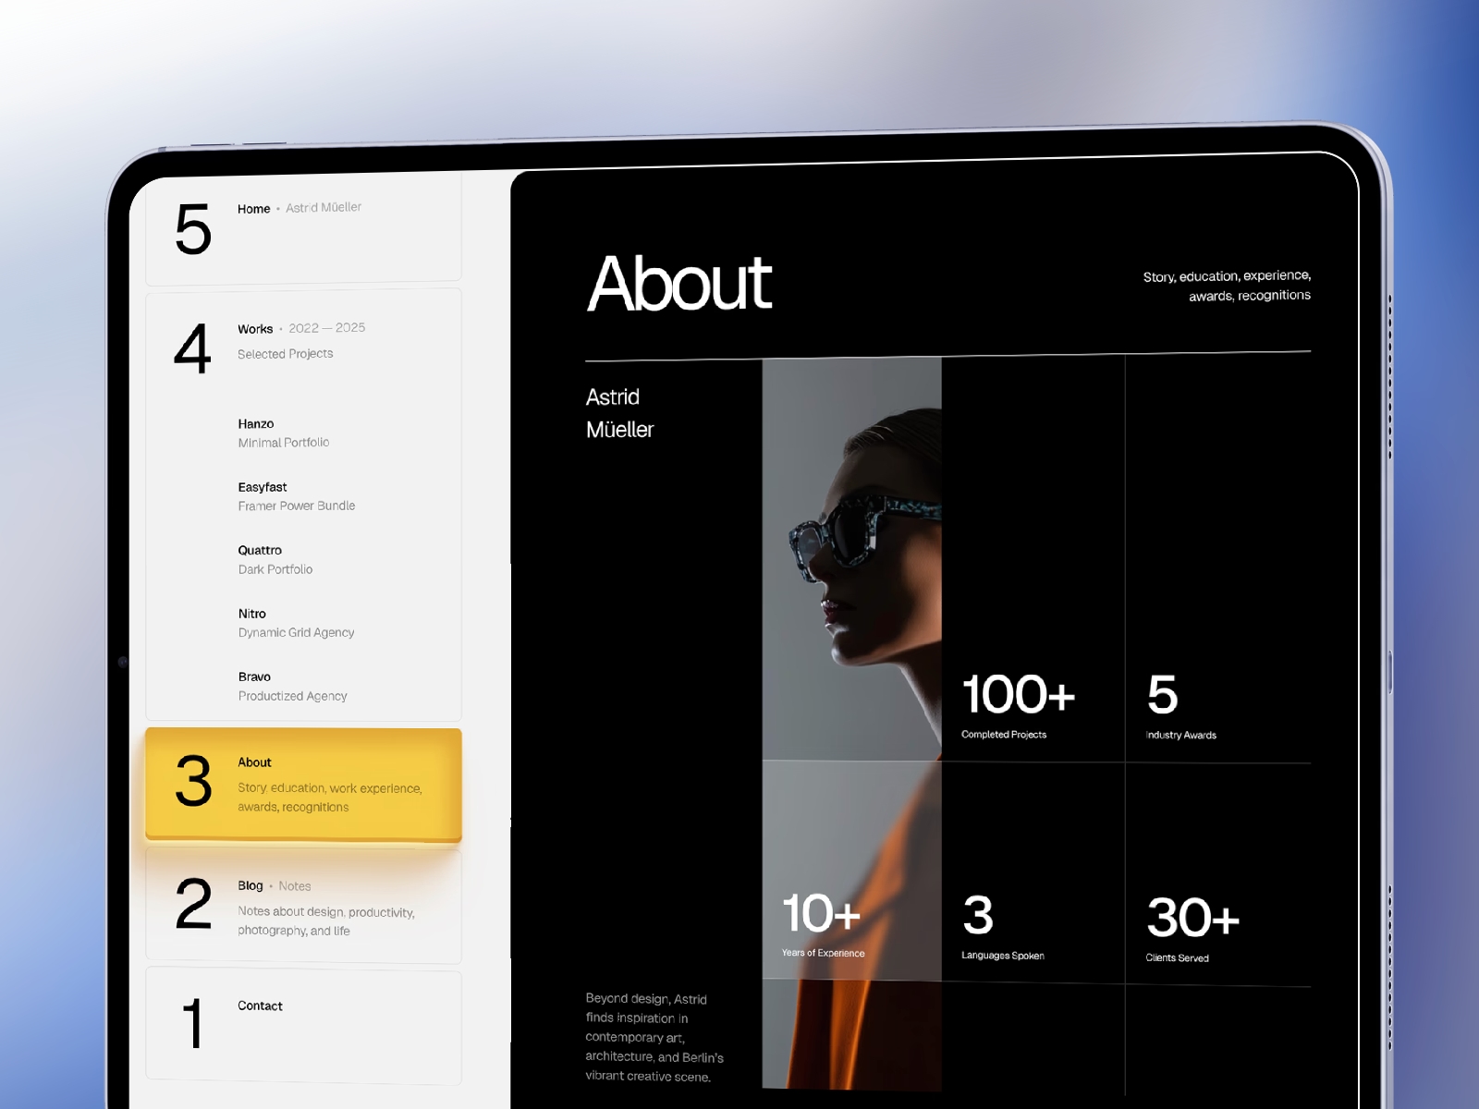Open the Blog Notes card numbered 2

click(x=303, y=907)
